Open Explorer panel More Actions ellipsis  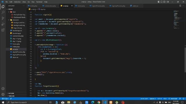point(24,6)
